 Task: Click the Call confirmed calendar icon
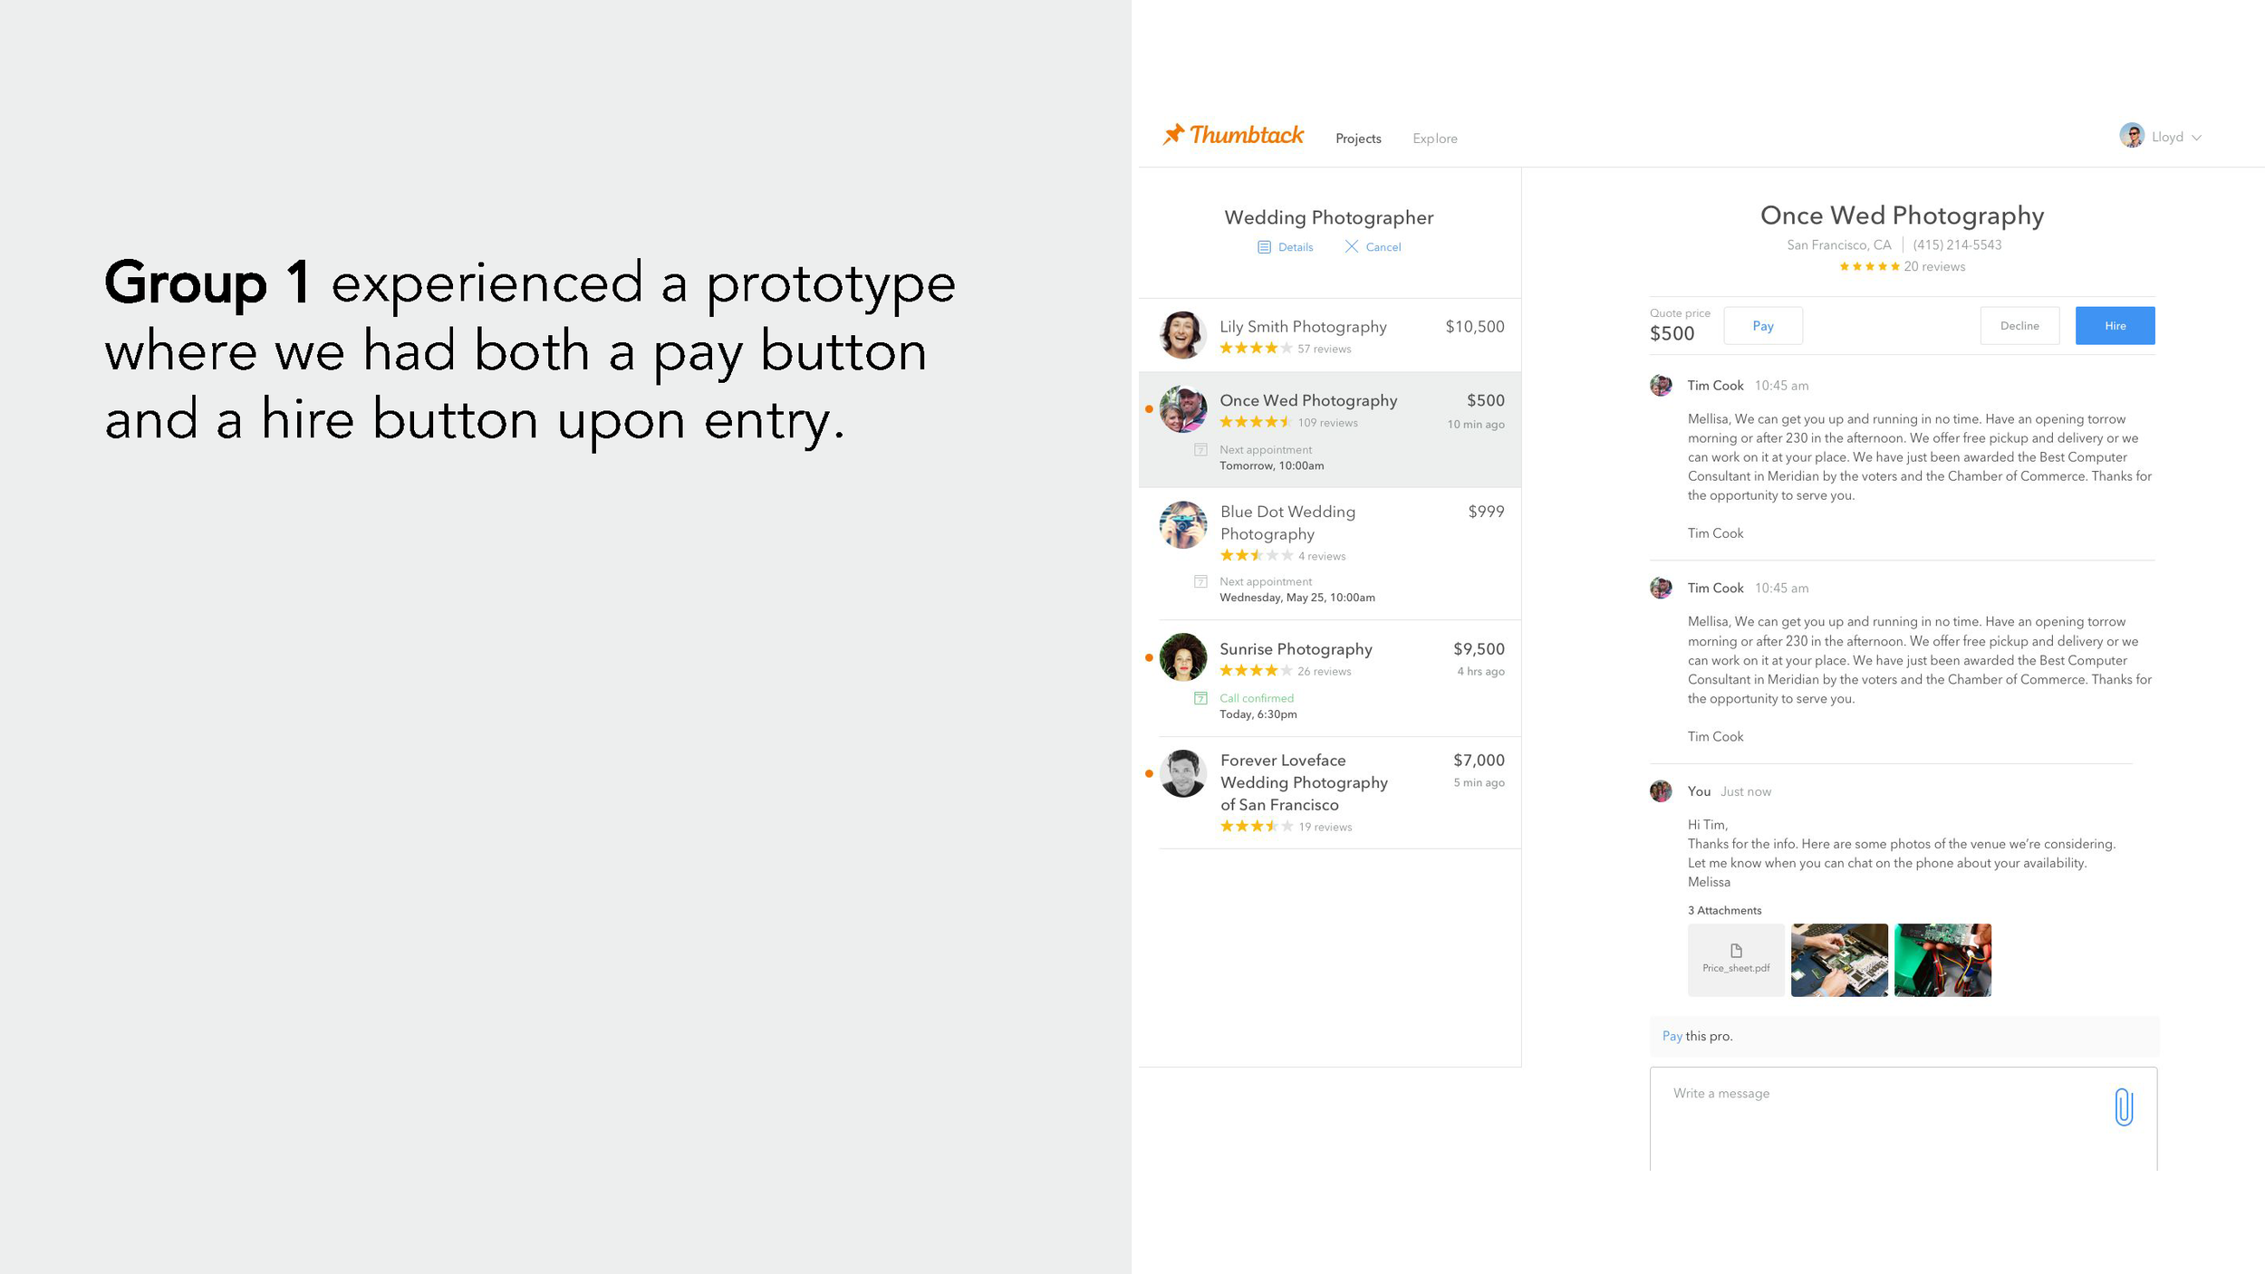click(x=1200, y=698)
